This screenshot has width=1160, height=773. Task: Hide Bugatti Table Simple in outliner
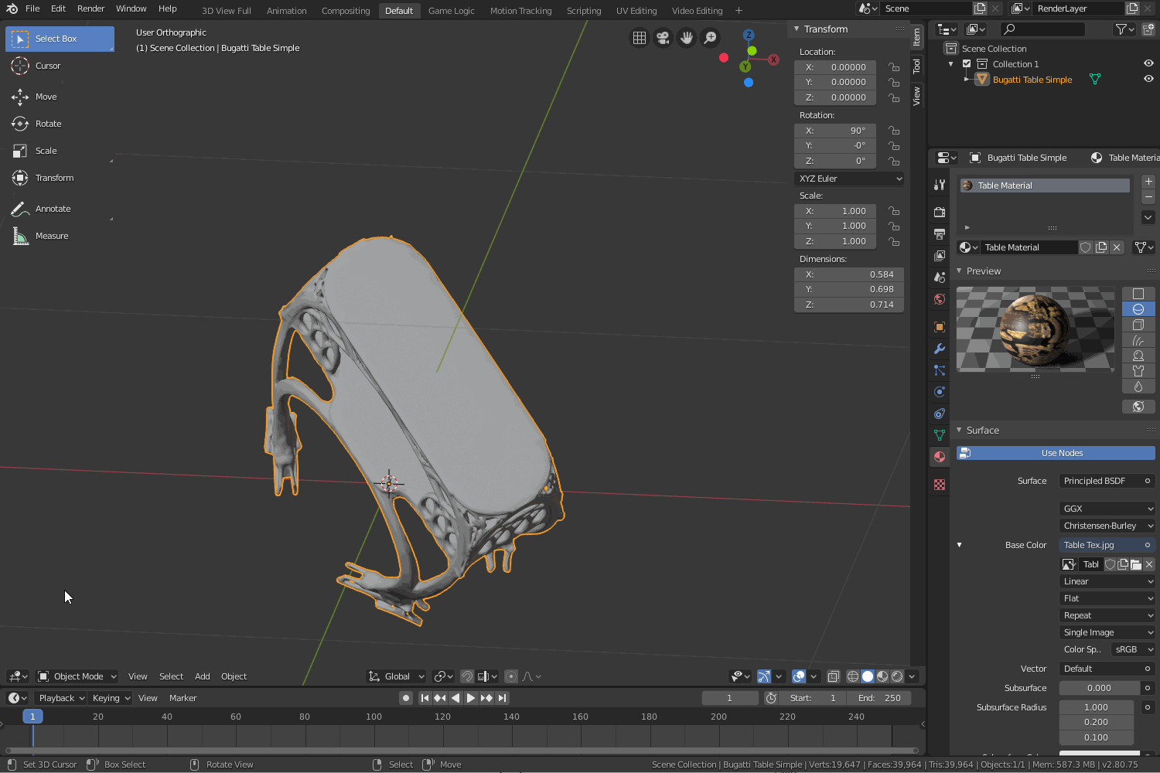click(1148, 79)
